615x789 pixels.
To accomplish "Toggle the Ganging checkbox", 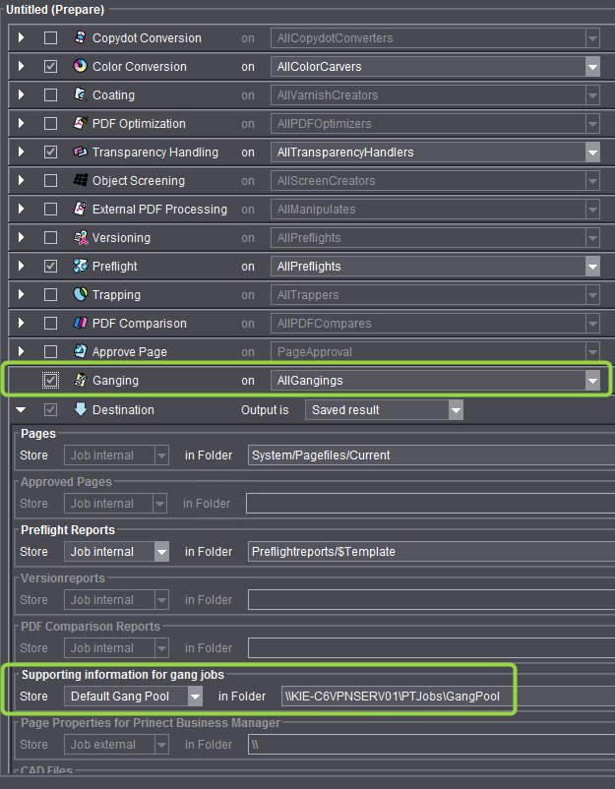I will pyautogui.click(x=50, y=381).
